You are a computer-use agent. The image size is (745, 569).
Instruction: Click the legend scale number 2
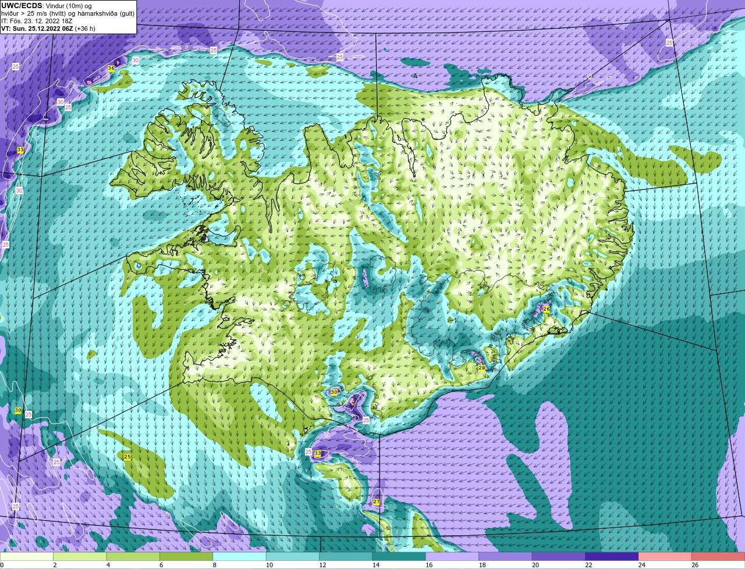pos(55,565)
